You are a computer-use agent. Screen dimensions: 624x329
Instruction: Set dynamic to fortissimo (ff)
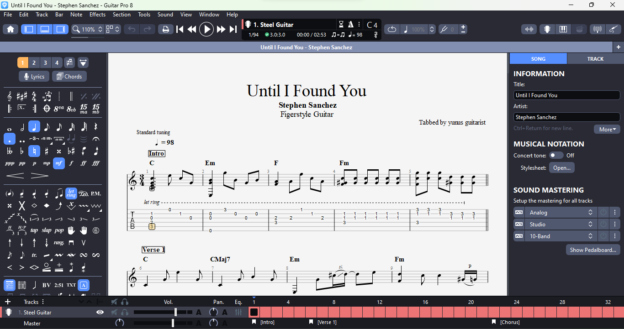pos(84,163)
